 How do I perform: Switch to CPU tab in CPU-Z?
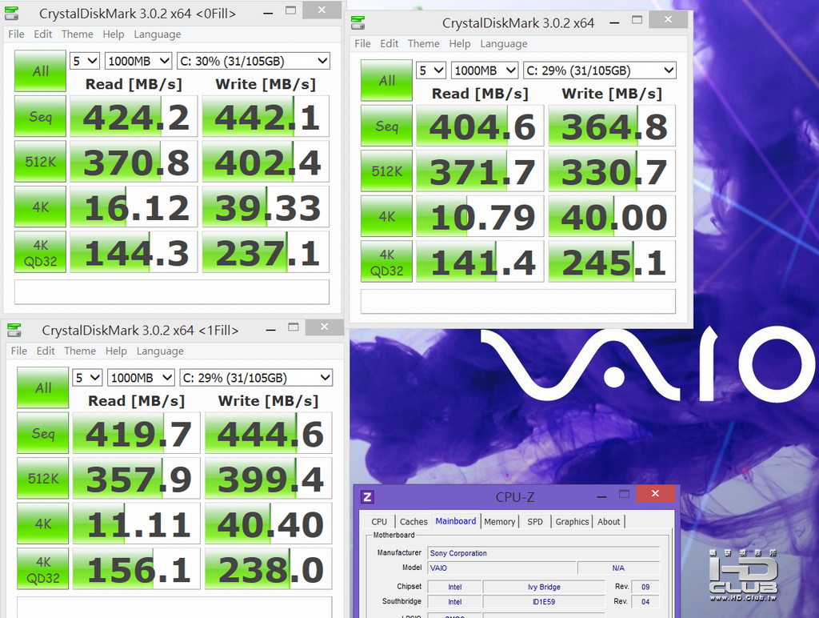(x=379, y=521)
